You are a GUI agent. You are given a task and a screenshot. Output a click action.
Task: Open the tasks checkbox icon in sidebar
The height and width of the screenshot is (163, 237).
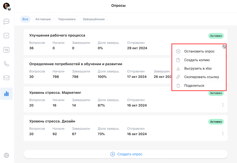tap(7, 36)
